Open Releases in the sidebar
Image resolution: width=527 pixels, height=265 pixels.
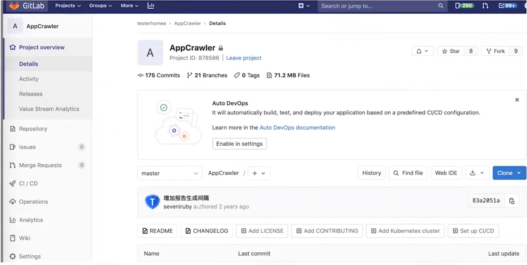(31, 94)
